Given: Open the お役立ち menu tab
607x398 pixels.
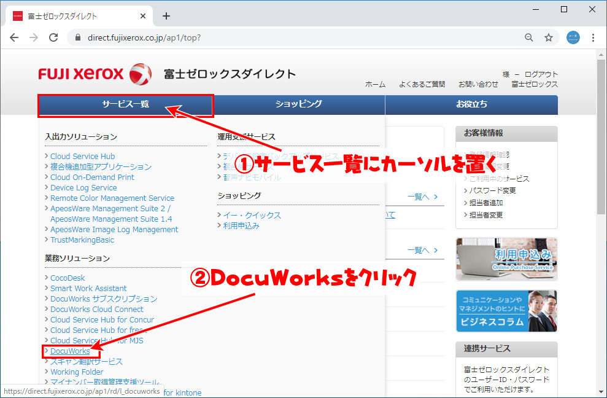Looking at the screenshot, I should coord(471,104).
